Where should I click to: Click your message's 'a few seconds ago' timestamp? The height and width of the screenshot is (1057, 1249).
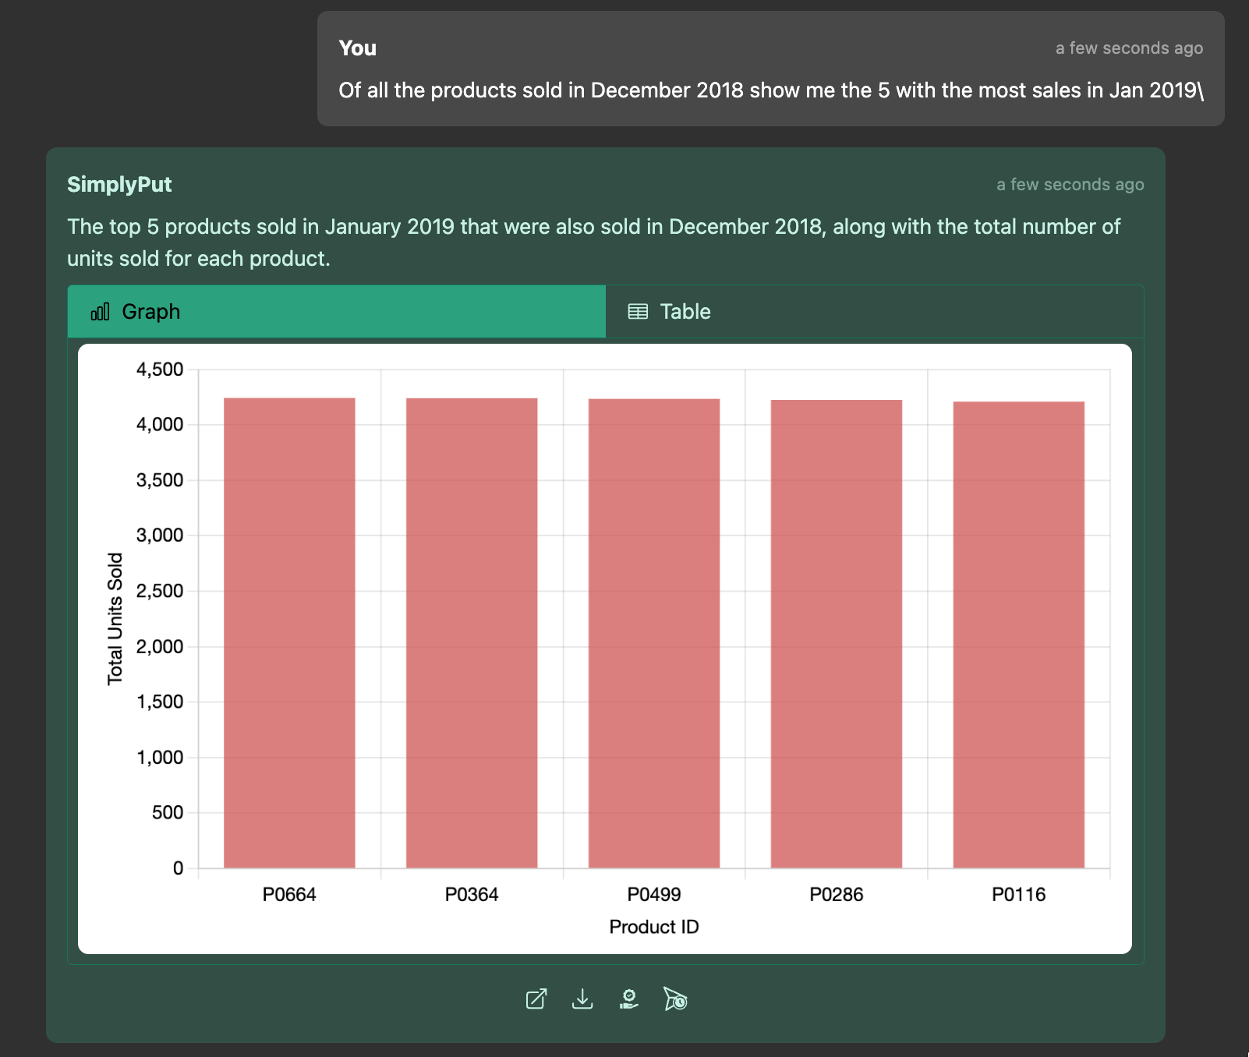(x=1130, y=48)
